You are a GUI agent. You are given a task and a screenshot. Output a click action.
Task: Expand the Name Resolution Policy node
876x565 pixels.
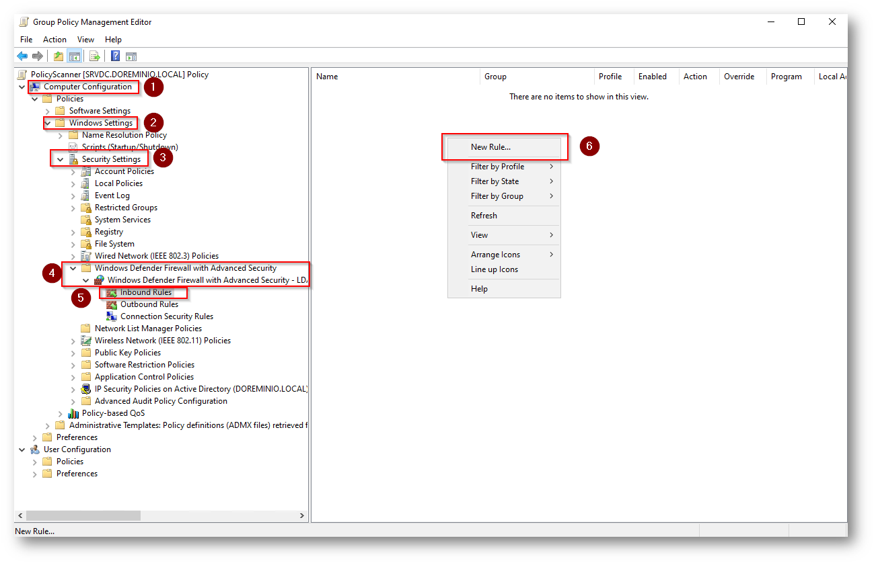[61, 135]
